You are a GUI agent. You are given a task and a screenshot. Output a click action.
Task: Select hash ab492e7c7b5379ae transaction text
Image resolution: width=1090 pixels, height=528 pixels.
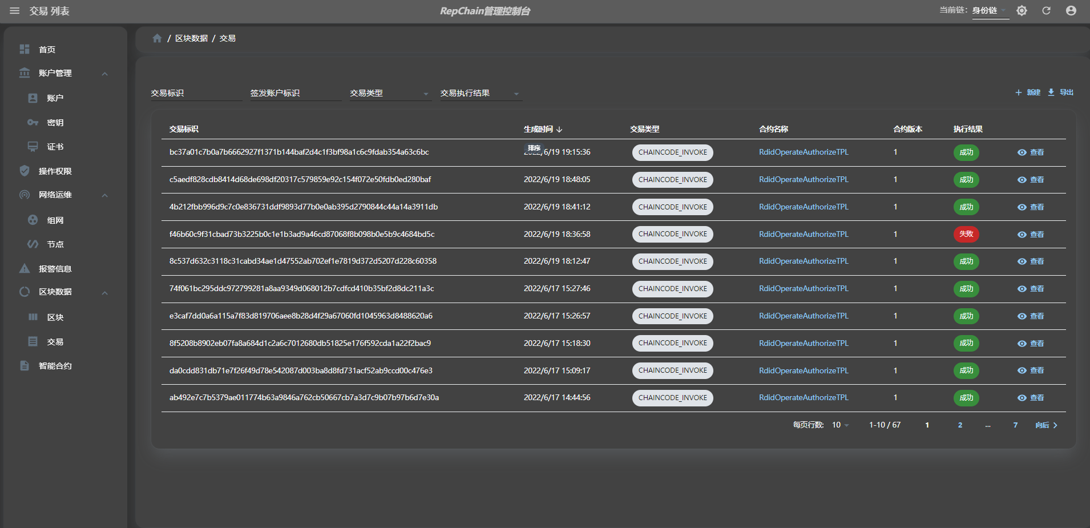[x=304, y=398]
